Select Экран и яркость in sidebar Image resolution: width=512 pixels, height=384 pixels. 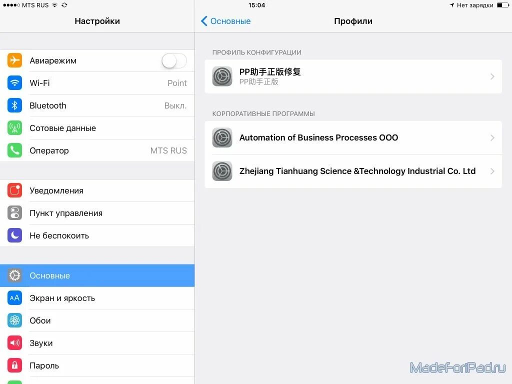97,298
